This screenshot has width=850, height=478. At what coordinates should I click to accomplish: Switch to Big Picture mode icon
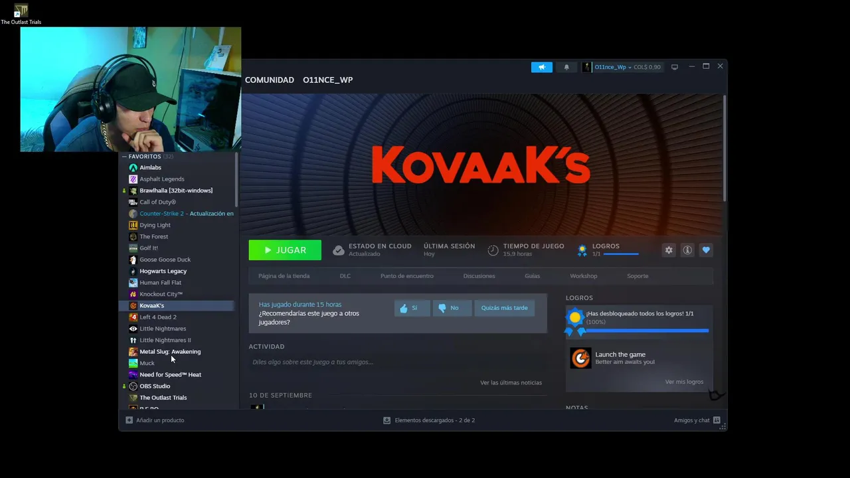click(x=675, y=67)
